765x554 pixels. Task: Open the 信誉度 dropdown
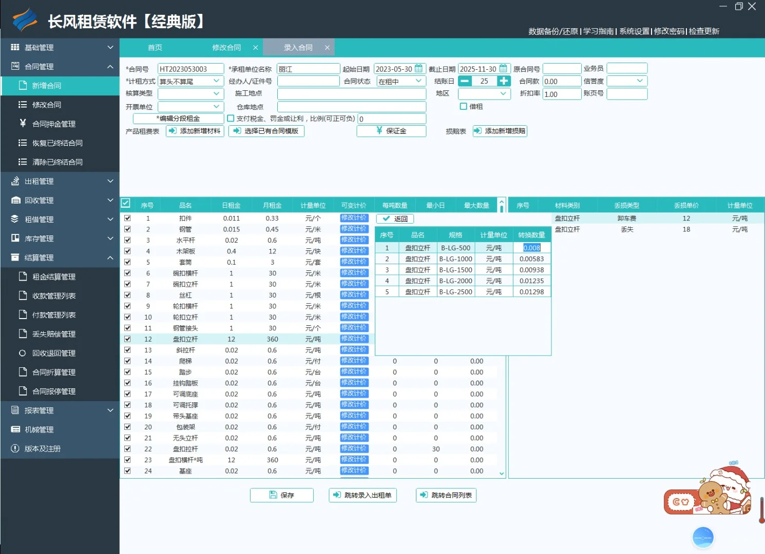click(640, 81)
